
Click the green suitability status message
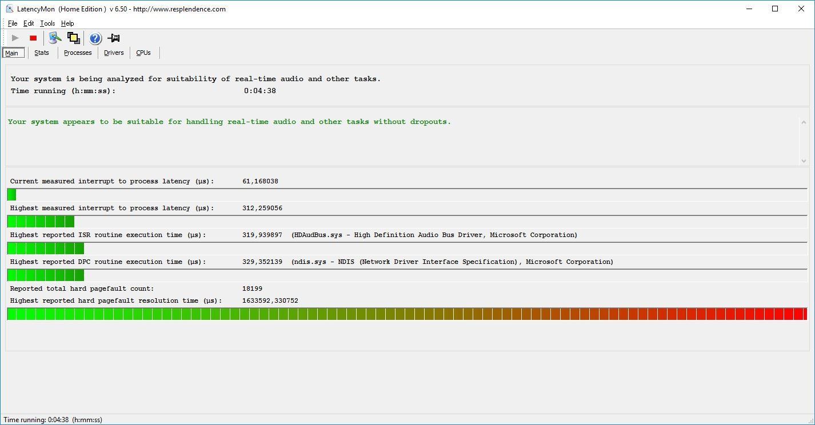pyautogui.click(x=229, y=122)
